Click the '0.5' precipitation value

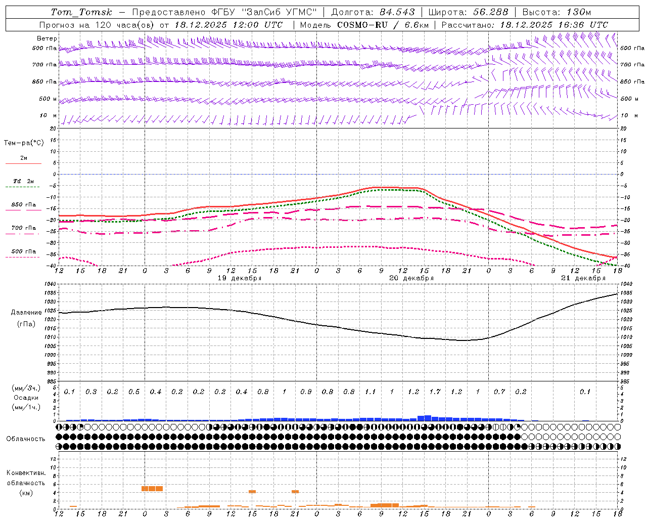[x=134, y=392]
